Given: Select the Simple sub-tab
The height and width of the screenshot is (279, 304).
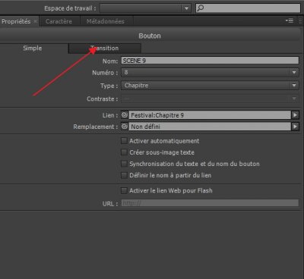Looking at the screenshot, I should [x=33, y=48].
